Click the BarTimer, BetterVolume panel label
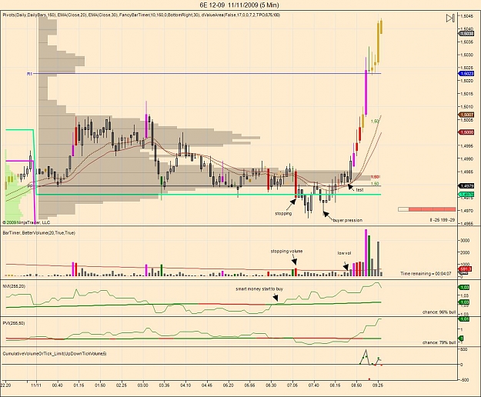Image resolution: width=481 pixels, height=397 pixels. [39, 233]
